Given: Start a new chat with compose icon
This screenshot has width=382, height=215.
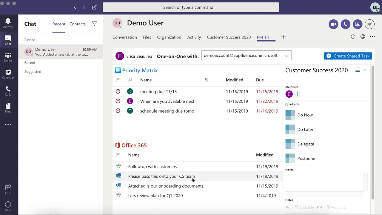Looking at the screenshot, I should coord(94,7).
